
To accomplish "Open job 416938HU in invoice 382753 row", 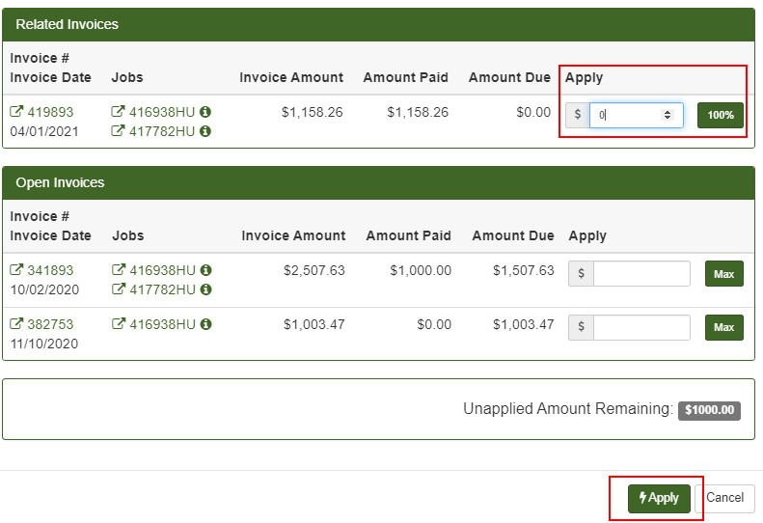I will 161,324.
